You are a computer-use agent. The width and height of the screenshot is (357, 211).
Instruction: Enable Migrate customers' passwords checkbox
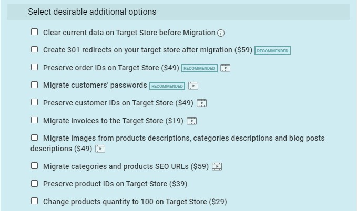34,85
